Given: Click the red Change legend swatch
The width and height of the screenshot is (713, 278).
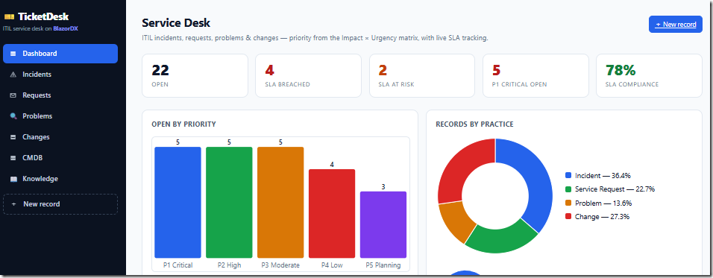Looking at the screenshot, I should [x=568, y=217].
